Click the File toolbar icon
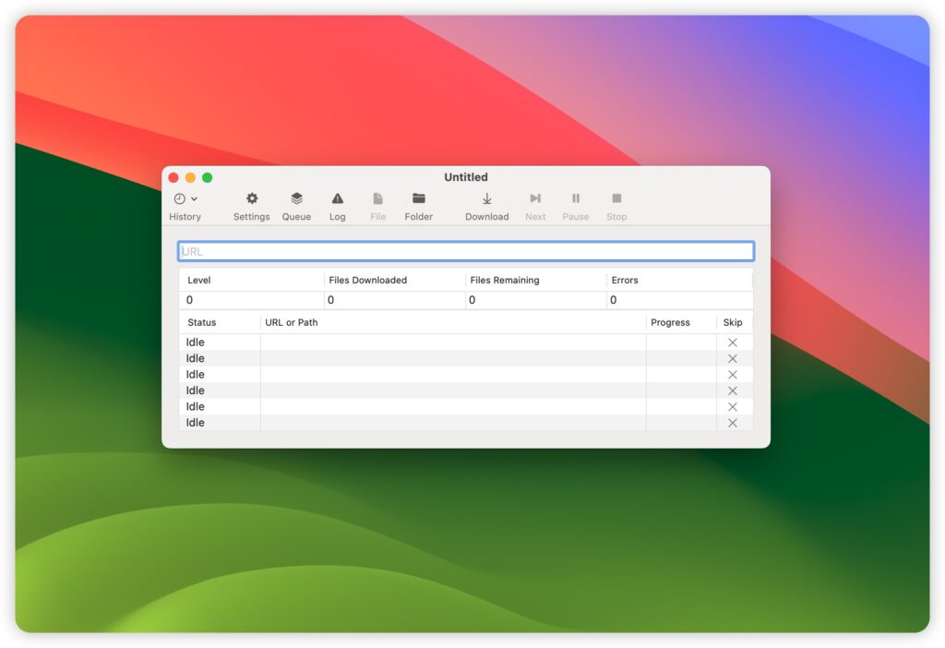 pos(377,205)
